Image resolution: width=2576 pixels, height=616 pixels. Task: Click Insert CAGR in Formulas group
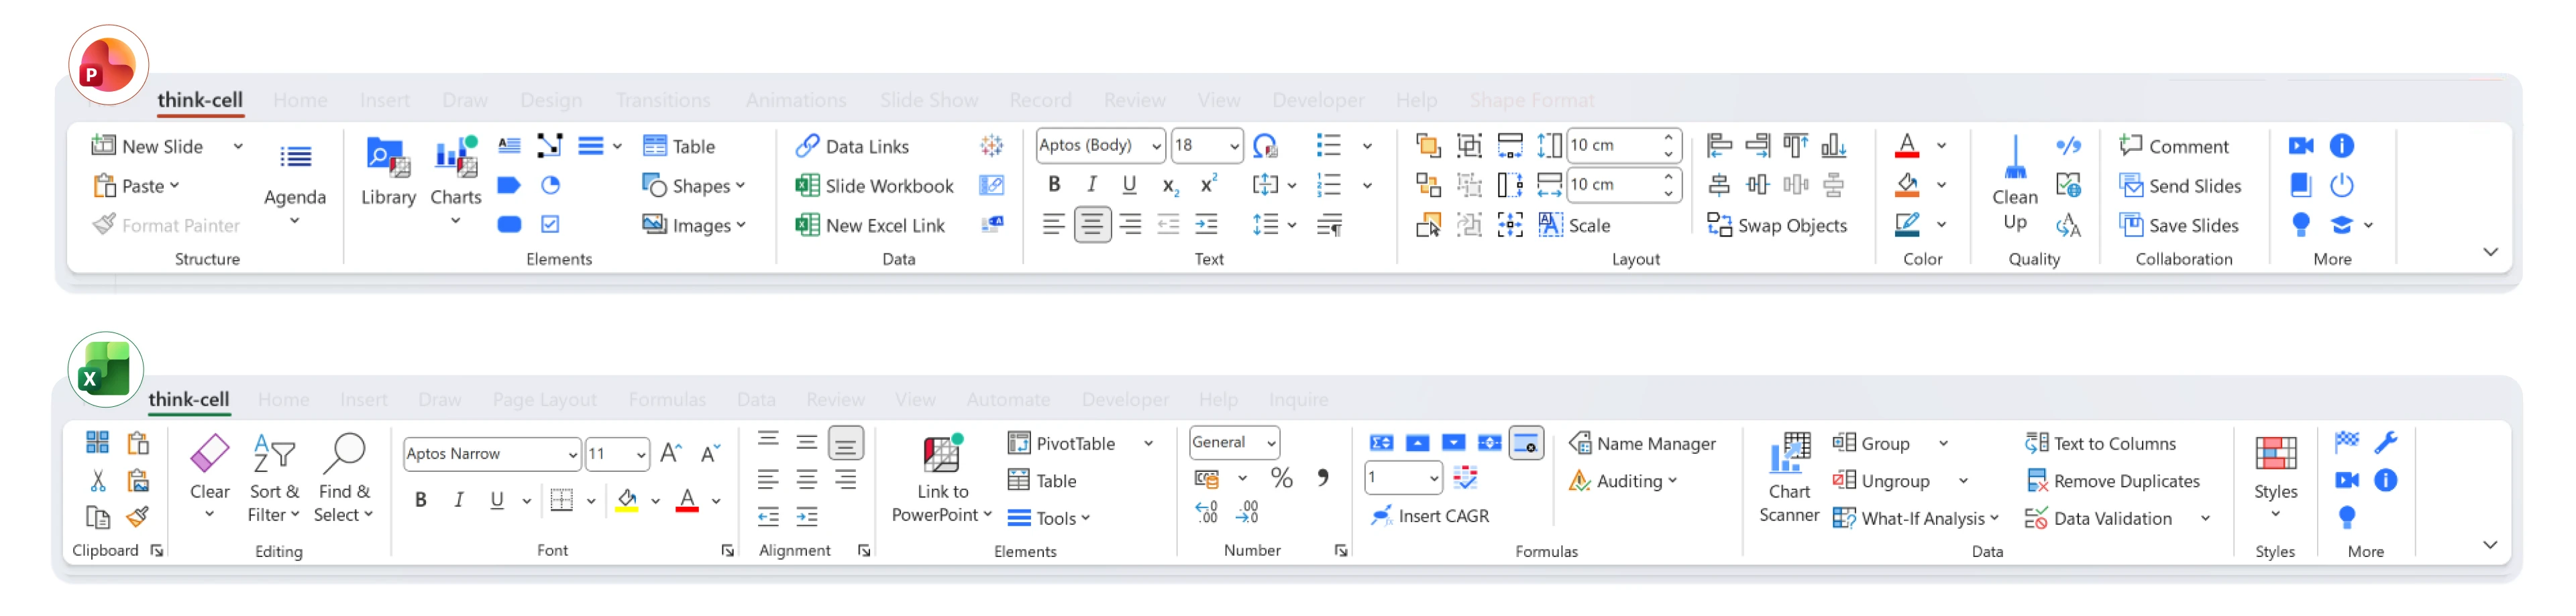(1430, 516)
